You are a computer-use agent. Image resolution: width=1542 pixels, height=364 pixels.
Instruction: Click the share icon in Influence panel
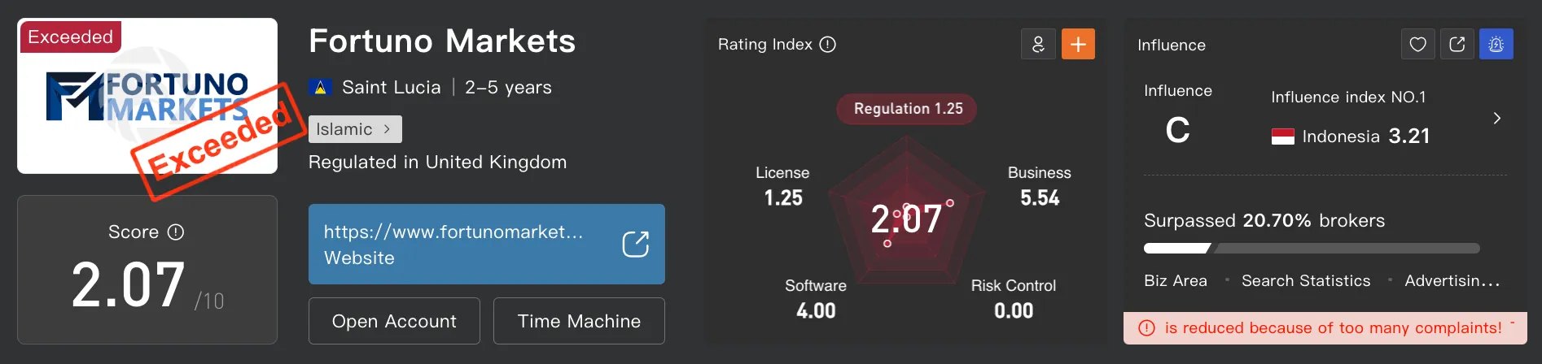click(1457, 44)
